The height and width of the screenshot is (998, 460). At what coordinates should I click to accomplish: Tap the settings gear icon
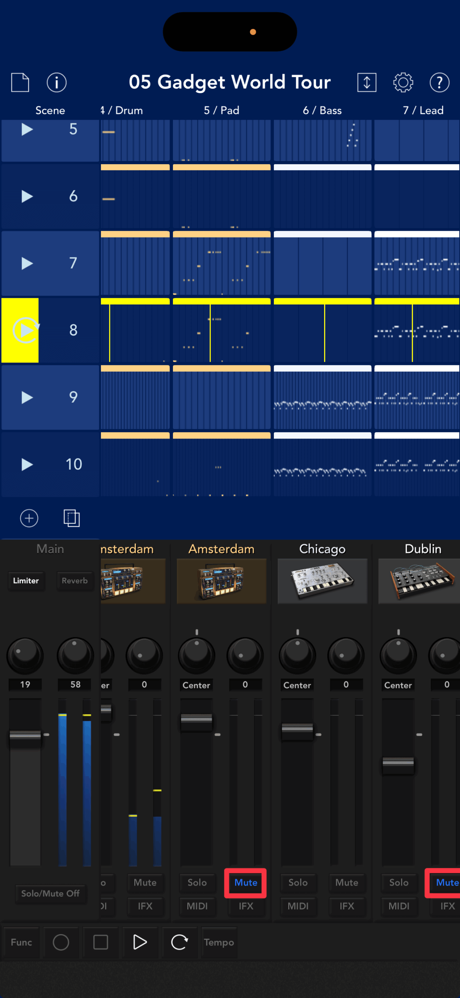pyautogui.click(x=403, y=82)
